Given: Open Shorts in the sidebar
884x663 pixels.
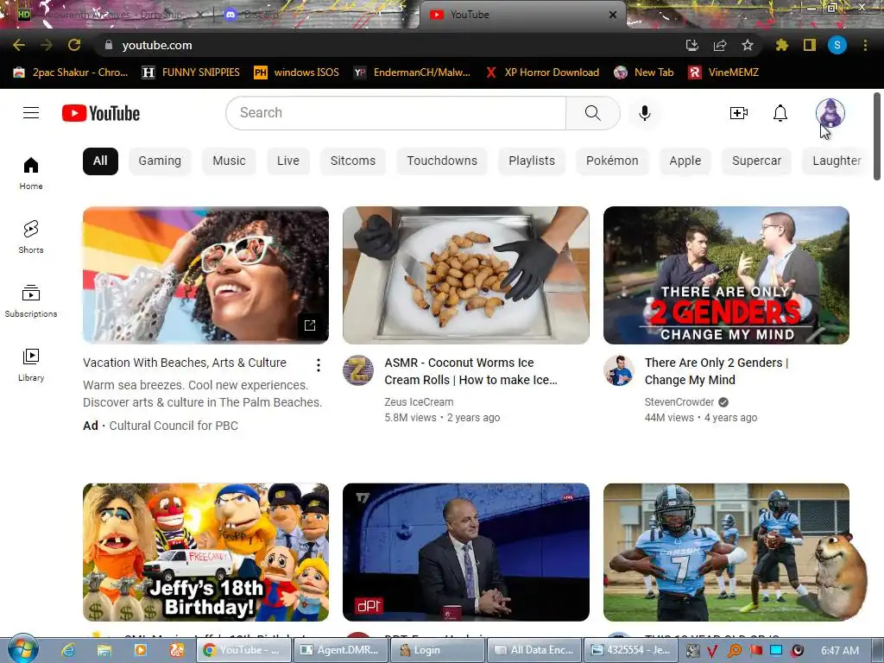Looking at the screenshot, I should tap(31, 237).
